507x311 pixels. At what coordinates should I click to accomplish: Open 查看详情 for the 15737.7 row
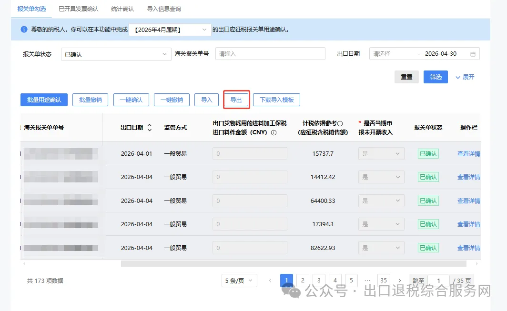coord(468,154)
